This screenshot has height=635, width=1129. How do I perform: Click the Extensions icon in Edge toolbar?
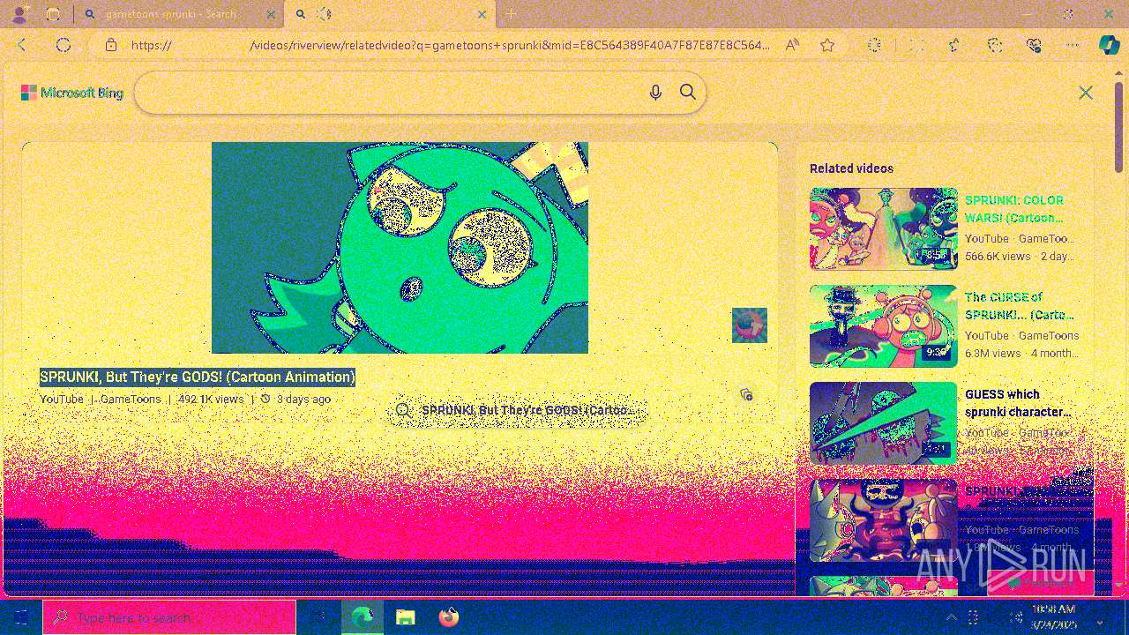pyautogui.click(x=874, y=45)
